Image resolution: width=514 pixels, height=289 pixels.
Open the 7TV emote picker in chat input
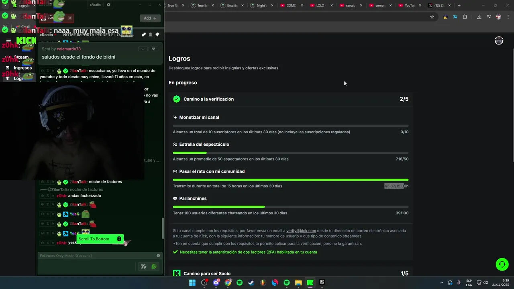(143, 267)
